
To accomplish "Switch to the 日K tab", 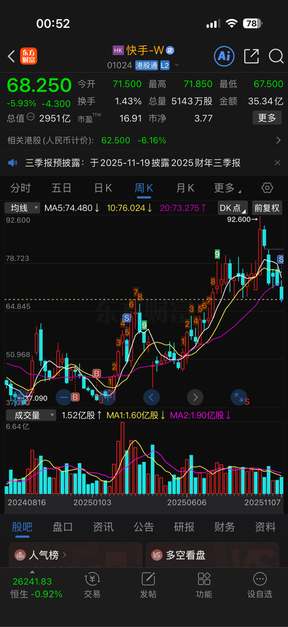I will pyautogui.click(x=103, y=188).
